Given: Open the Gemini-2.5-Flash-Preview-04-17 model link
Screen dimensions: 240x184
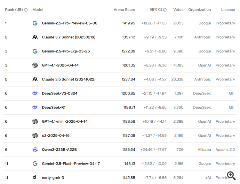Looking at the screenshot, I should 71,164.
